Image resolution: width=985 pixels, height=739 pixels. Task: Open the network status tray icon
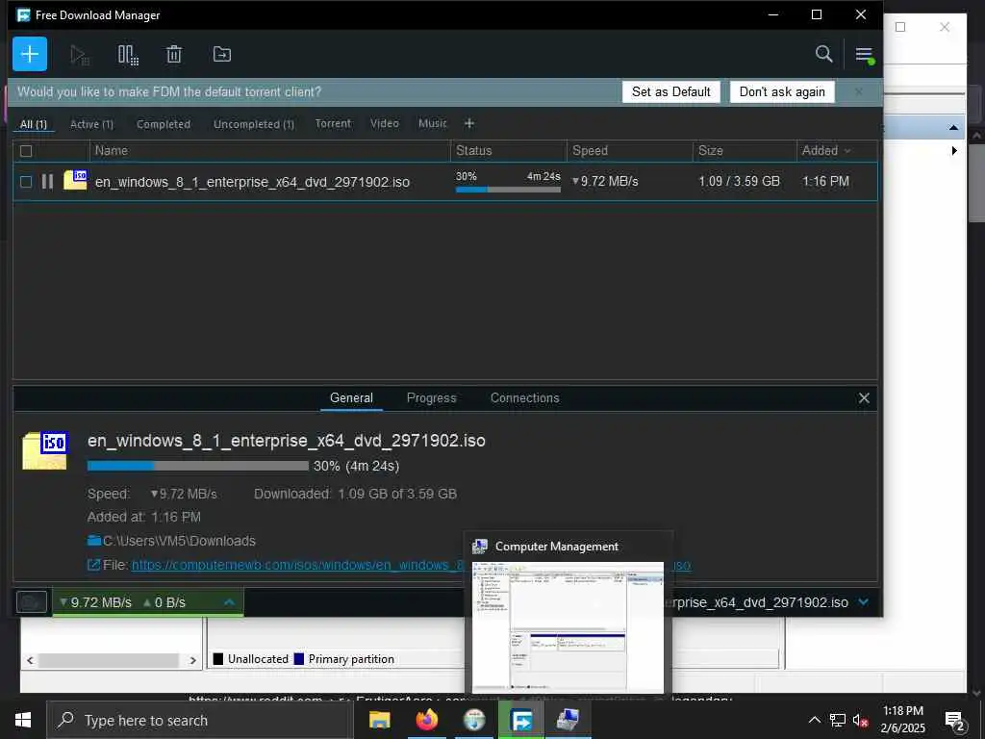838,720
